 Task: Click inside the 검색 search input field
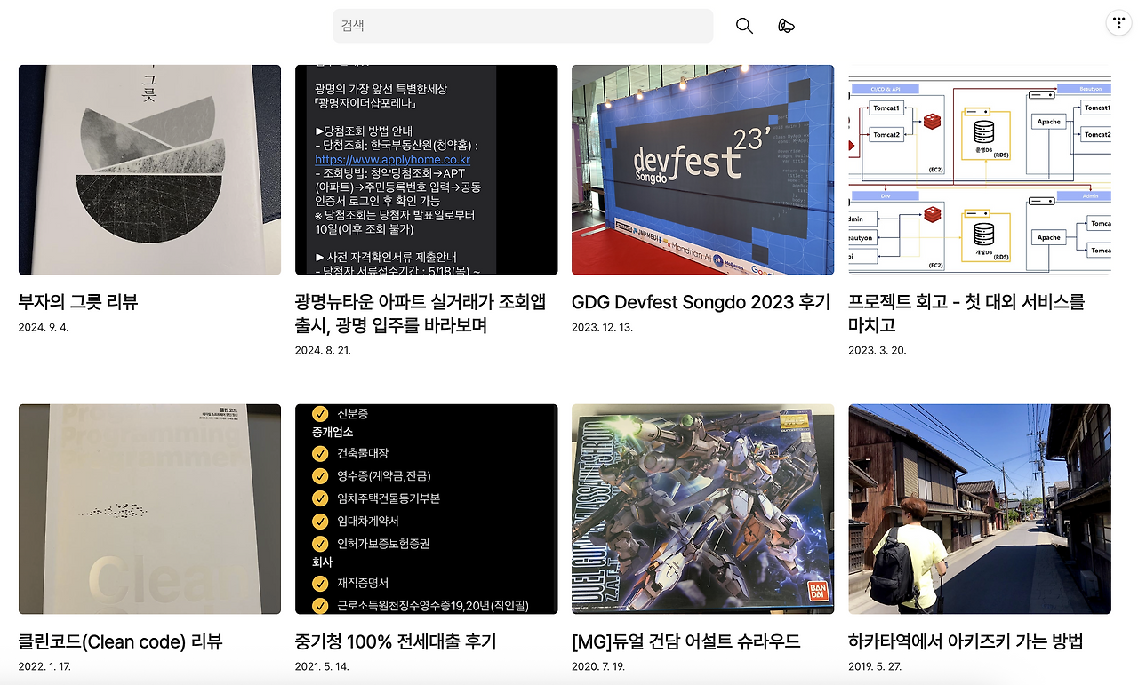pos(523,26)
